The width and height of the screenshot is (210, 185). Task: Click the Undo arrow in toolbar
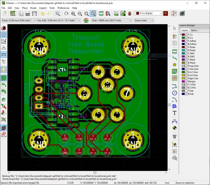tap(43, 13)
